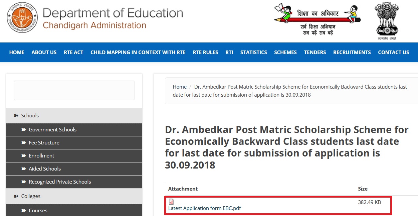Click the arrow icon beside Schools
The image size is (418, 216).
coord(16,116)
